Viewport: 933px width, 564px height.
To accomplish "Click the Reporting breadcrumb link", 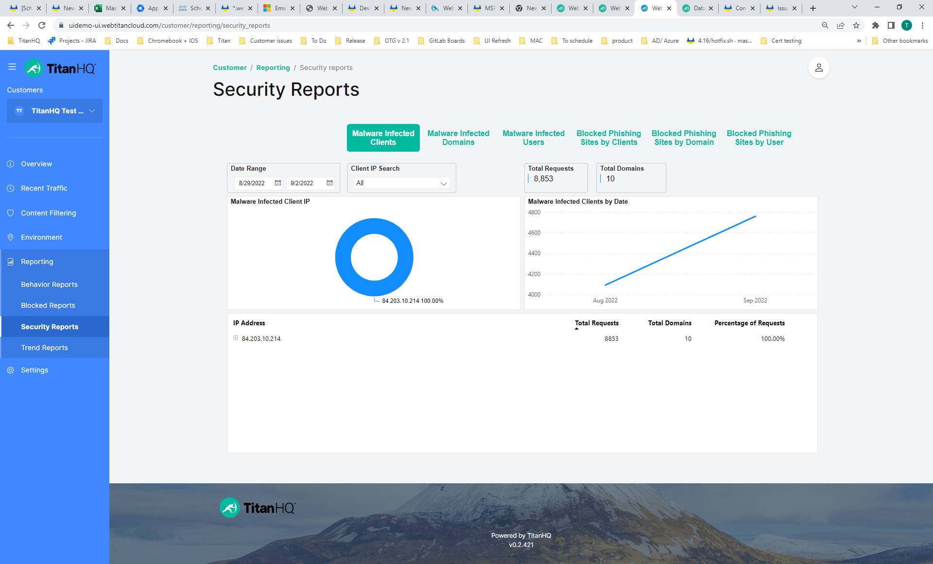I will (x=273, y=68).
